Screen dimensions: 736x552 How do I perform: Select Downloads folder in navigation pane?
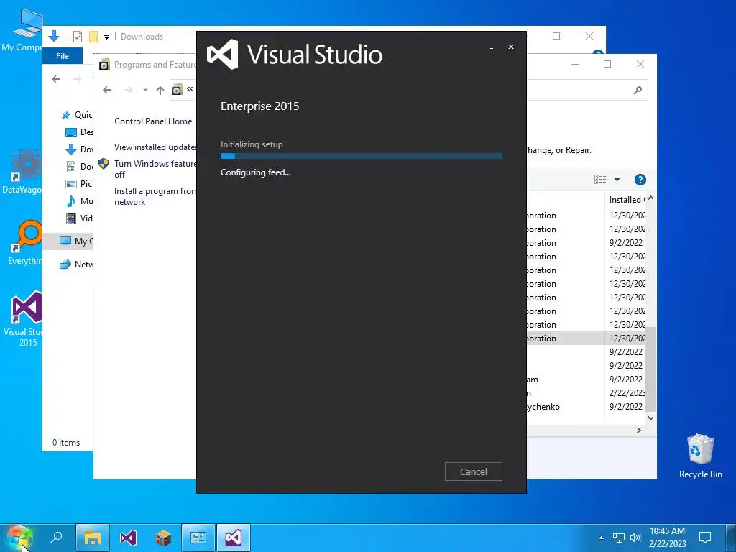pyautogui.click(x=79, y=149)
